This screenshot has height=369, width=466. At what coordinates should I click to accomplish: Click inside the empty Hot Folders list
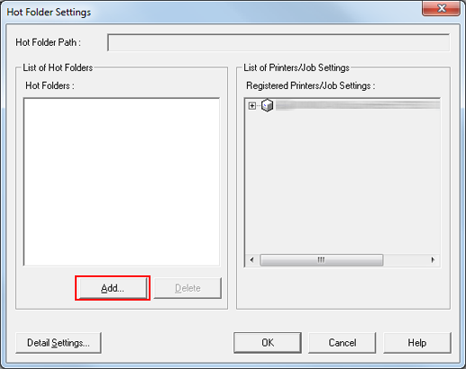(122, 182)
